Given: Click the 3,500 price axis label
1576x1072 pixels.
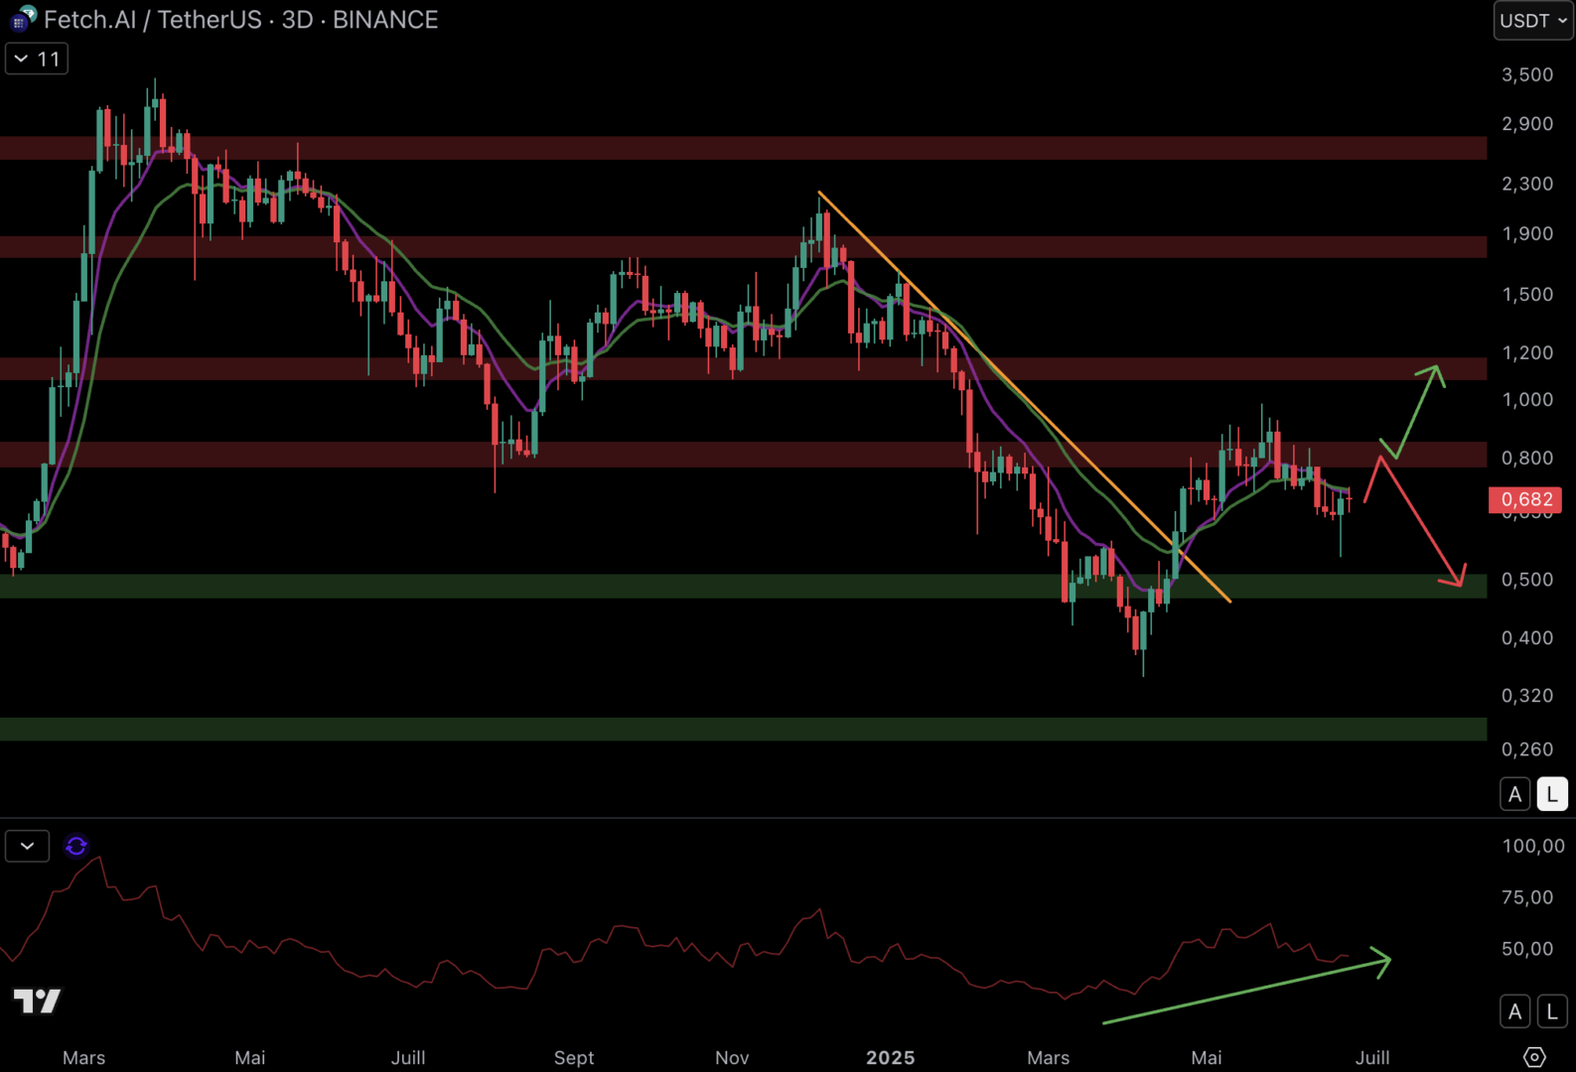Looking at the screenshot, I should coord(1527,74).
